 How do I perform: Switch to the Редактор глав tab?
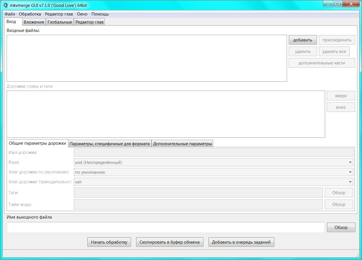click(x=89, y=22)
